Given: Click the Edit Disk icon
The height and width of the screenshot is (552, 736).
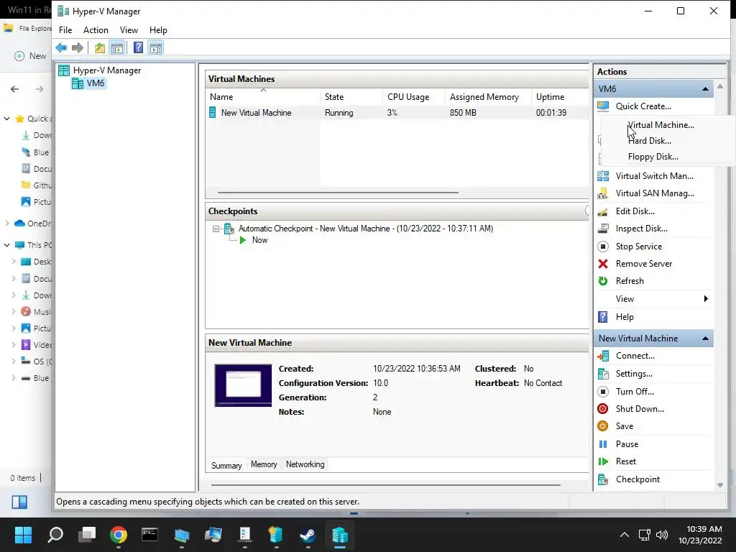Looking at the screenshot, I should pos(603,211).
